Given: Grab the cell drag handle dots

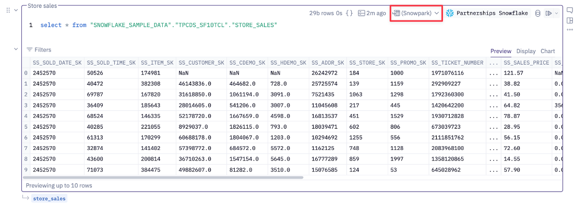Looking at the screenshot, I should click(8, 10).
